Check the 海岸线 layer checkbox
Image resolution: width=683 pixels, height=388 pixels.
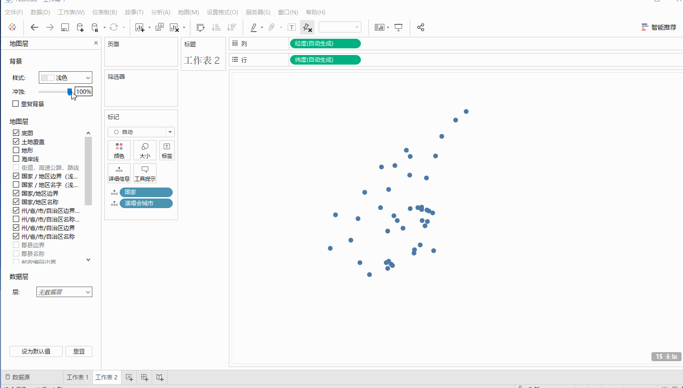tap(16, 159)
